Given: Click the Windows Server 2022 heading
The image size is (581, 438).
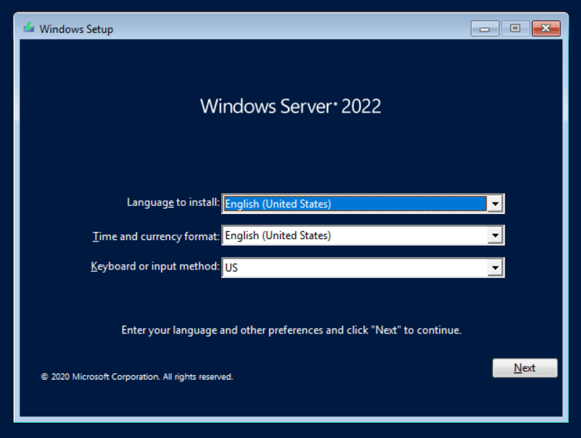Looking at the screenshot, I should [290, 107].
